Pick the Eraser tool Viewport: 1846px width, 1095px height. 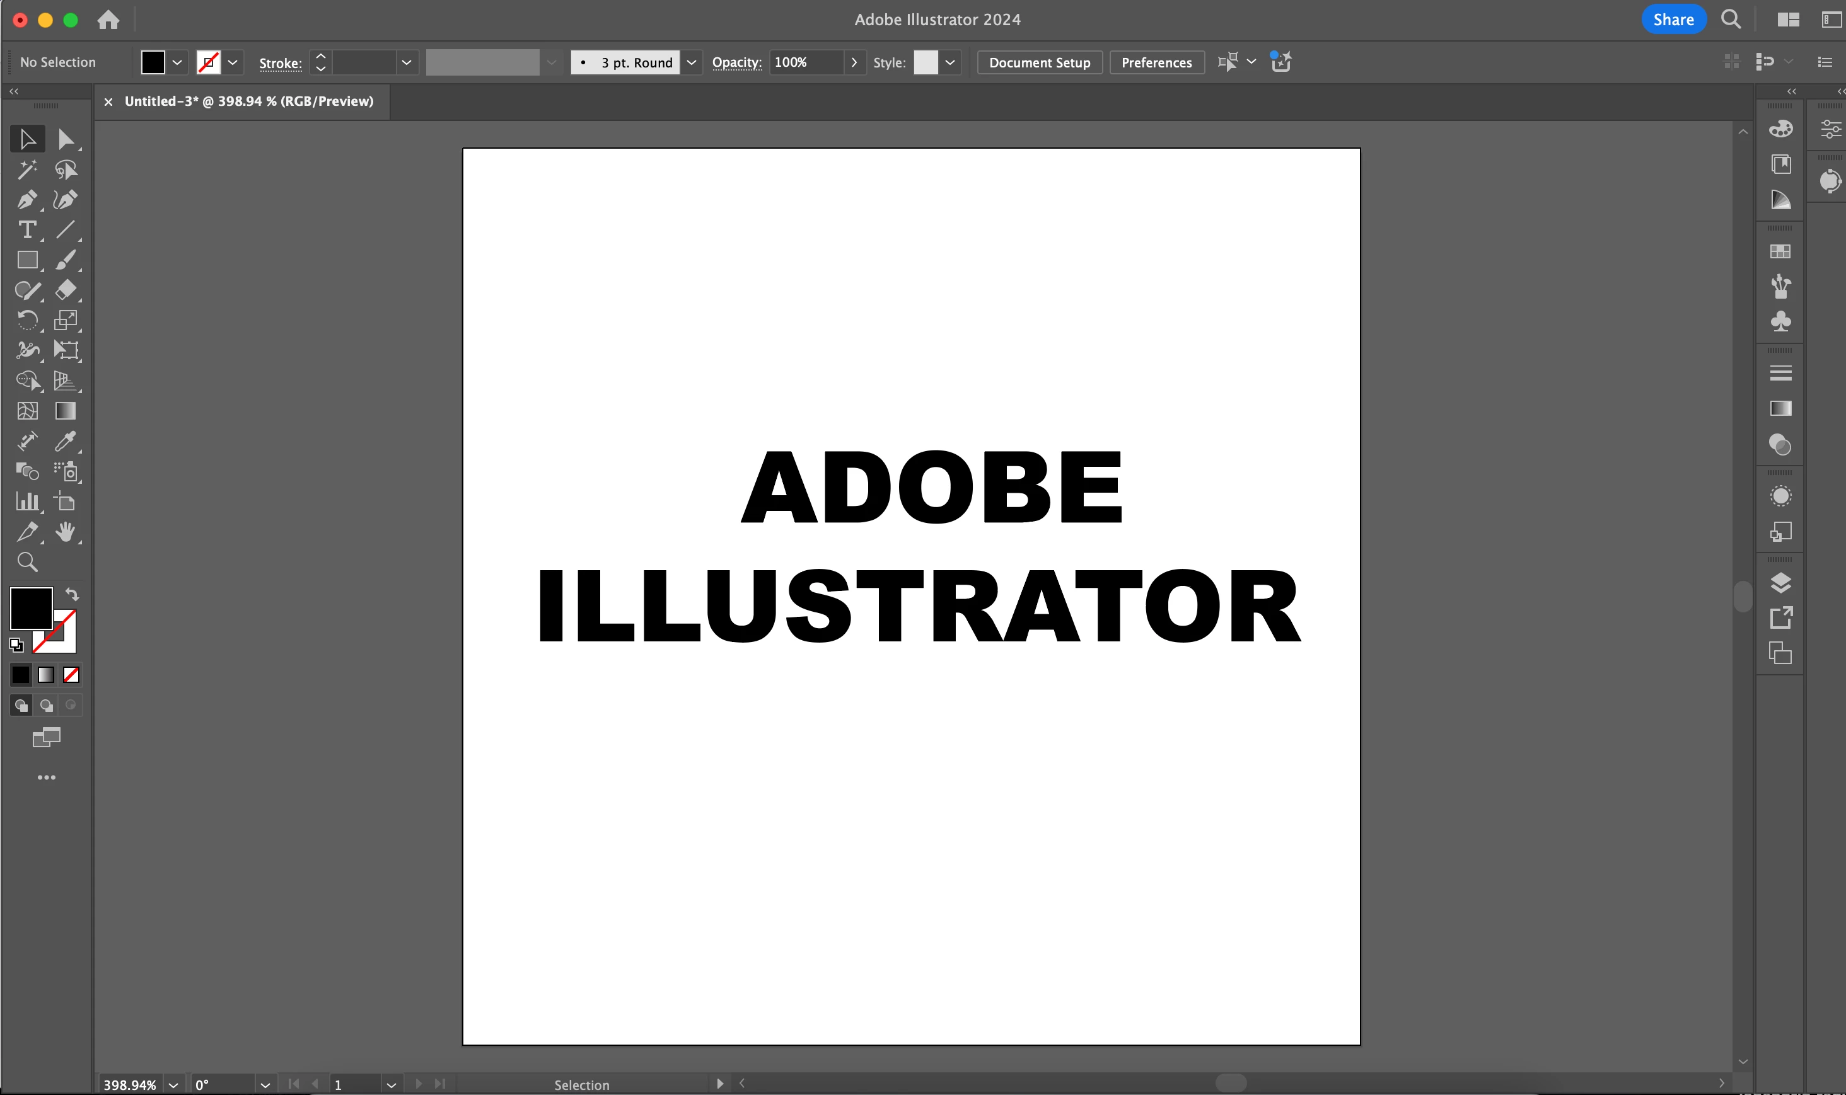[x=65, y=290]
